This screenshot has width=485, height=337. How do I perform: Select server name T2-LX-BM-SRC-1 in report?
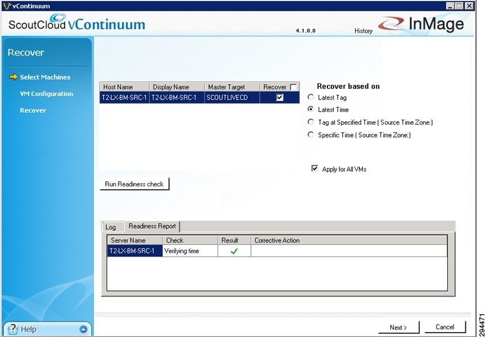(x=135, y=251)
